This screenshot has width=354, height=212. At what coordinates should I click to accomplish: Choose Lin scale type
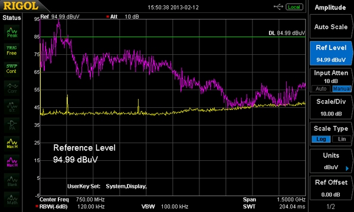point(342,139)
